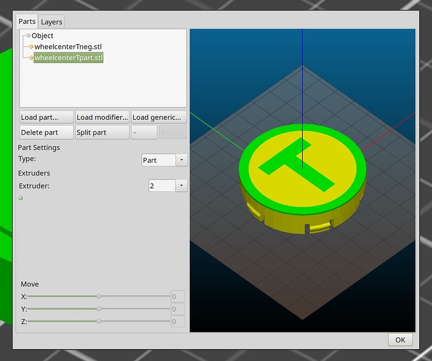Click OK to close the dialog
Screen dimensions: 432x361
tap(400, 340)
